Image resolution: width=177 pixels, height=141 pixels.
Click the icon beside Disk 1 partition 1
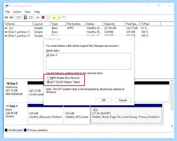(x=6, y=32)
